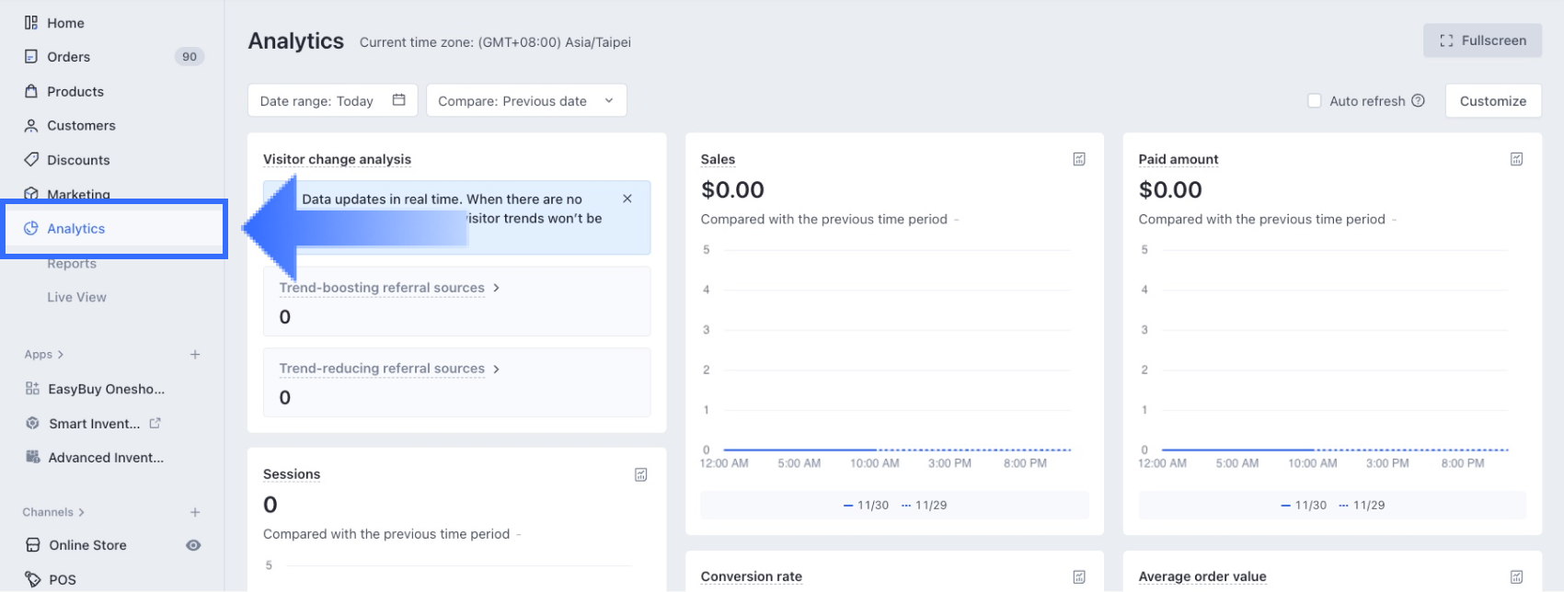
Task: Open the Date range: Today picker
Action: pos(332,101)
